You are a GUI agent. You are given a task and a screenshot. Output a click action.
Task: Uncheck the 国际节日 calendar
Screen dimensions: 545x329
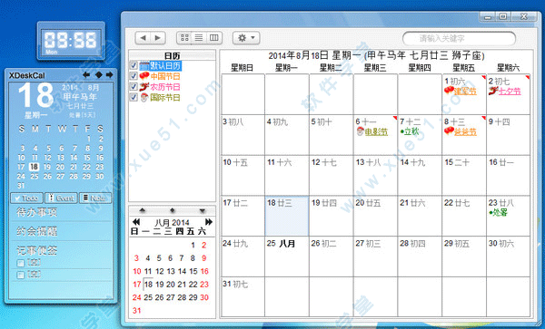click(x=134, y=97)
